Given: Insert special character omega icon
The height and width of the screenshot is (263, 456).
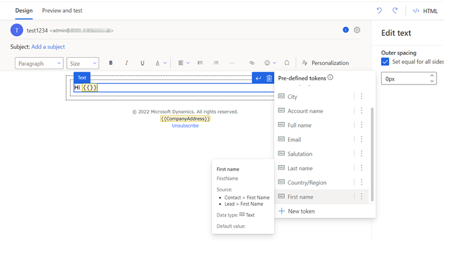Looking at the screenshot, I should click(x=287, y=63).
